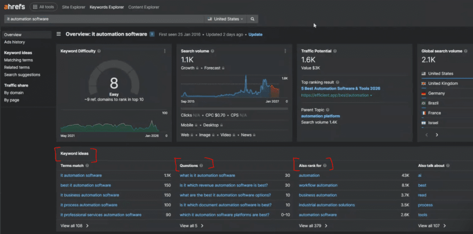Click View all 5 questions
Screen dimensions: 473x234
click(x=192, y=226)
